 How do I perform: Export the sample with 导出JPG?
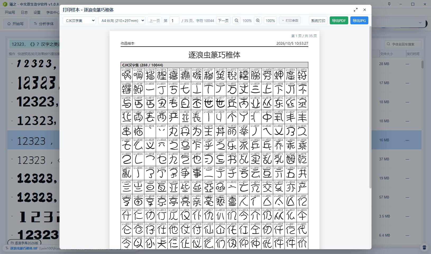click(x=359, y=20)
